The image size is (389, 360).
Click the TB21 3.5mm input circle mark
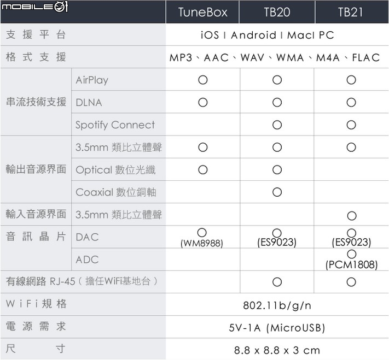point(351,216)
